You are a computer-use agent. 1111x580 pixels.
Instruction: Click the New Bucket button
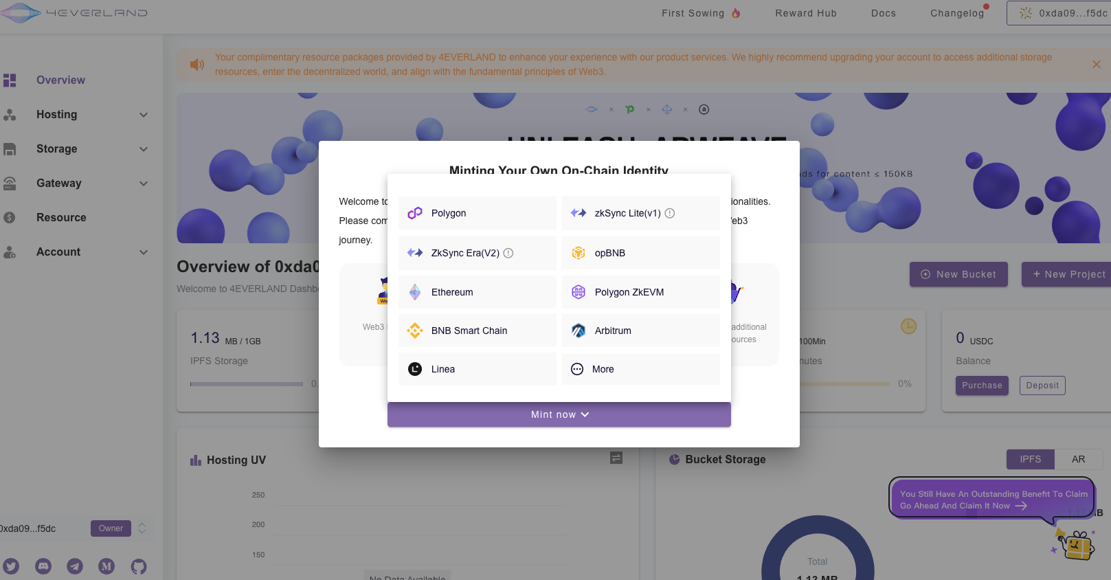[958, 274]
